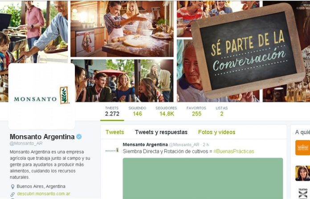Switch to the Tweets tab
The height and width of the screenshot is (199, 310).
tap(114, 132)
